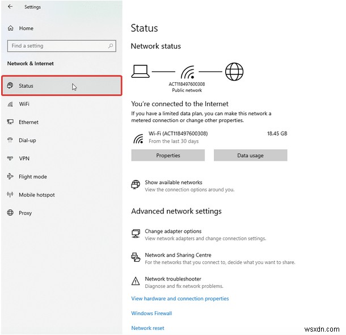Open Flight mode settings

(33, 177)
